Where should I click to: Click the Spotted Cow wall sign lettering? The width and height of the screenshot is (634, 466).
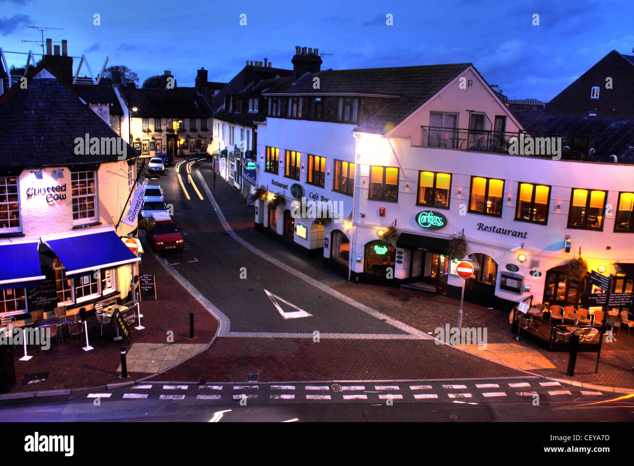tap(46, 193)
